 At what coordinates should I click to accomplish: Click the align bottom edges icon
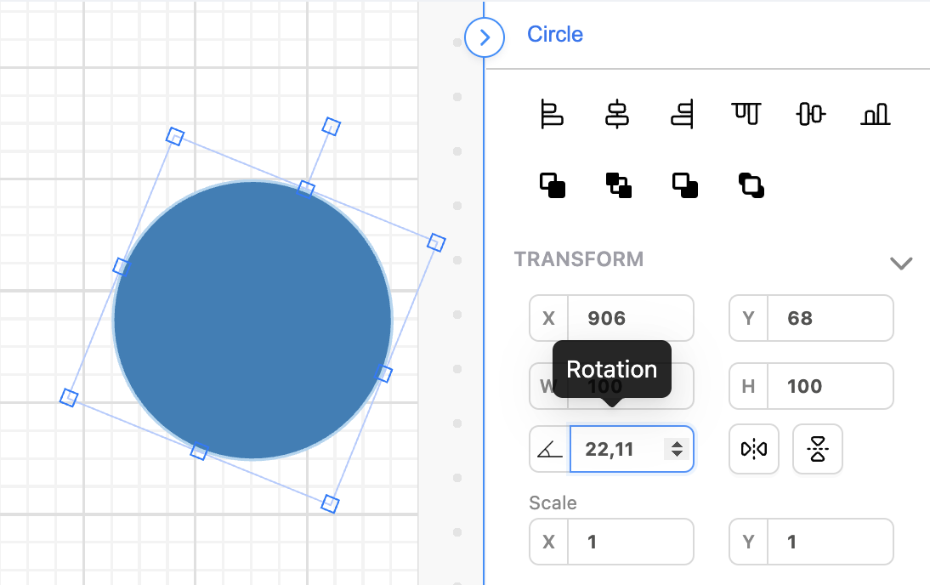pos(875,113)
